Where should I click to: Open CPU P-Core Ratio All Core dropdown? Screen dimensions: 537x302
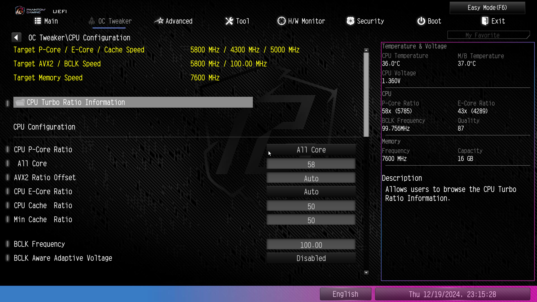(x=311, y=150)
